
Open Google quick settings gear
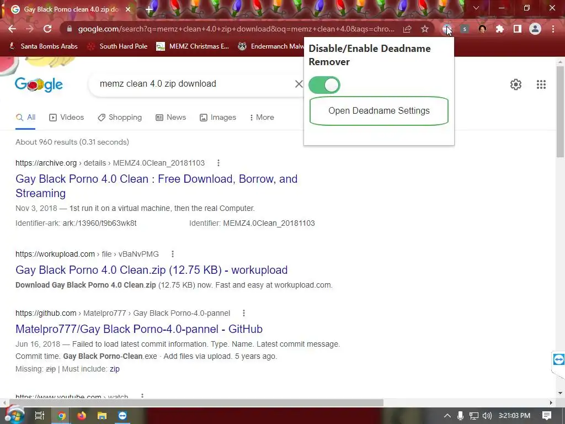pyautogui.click(x=516, y=84)
